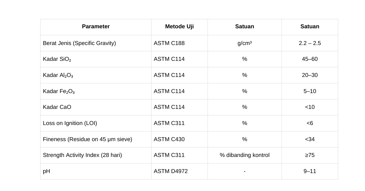Click the 45–60 value cell
Viewport: 365px width, 191px height.
click(x=310, y=59)
